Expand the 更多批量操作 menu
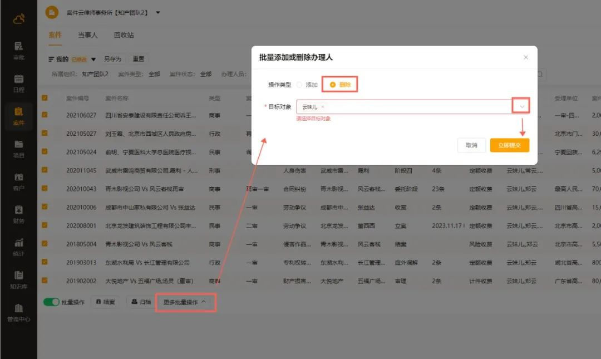This screenshot has width=601, height=359. point(185,302)
